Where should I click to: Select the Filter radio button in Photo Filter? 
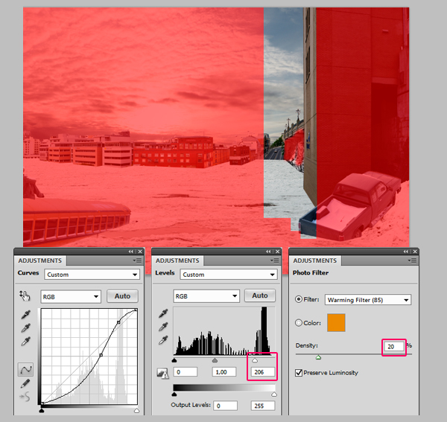[x=299, y=299]
